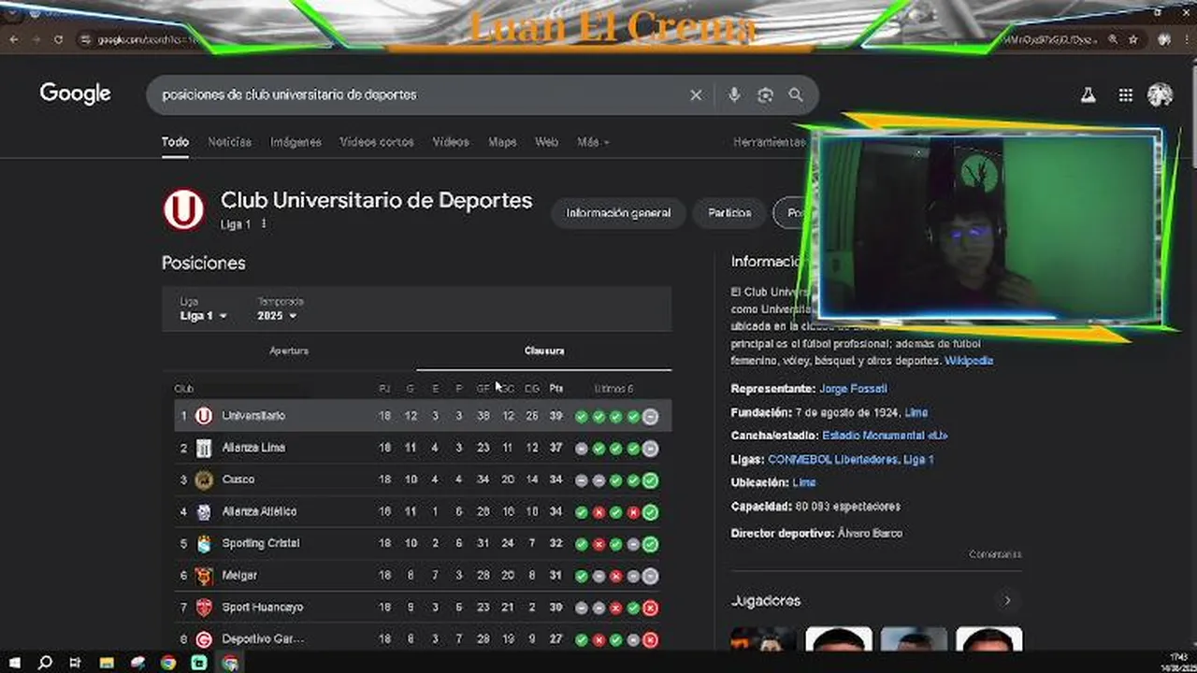This screenshot has height=673, width=1197.
Task: Click the Melgar team crest
Action: (x=203, y=575)
